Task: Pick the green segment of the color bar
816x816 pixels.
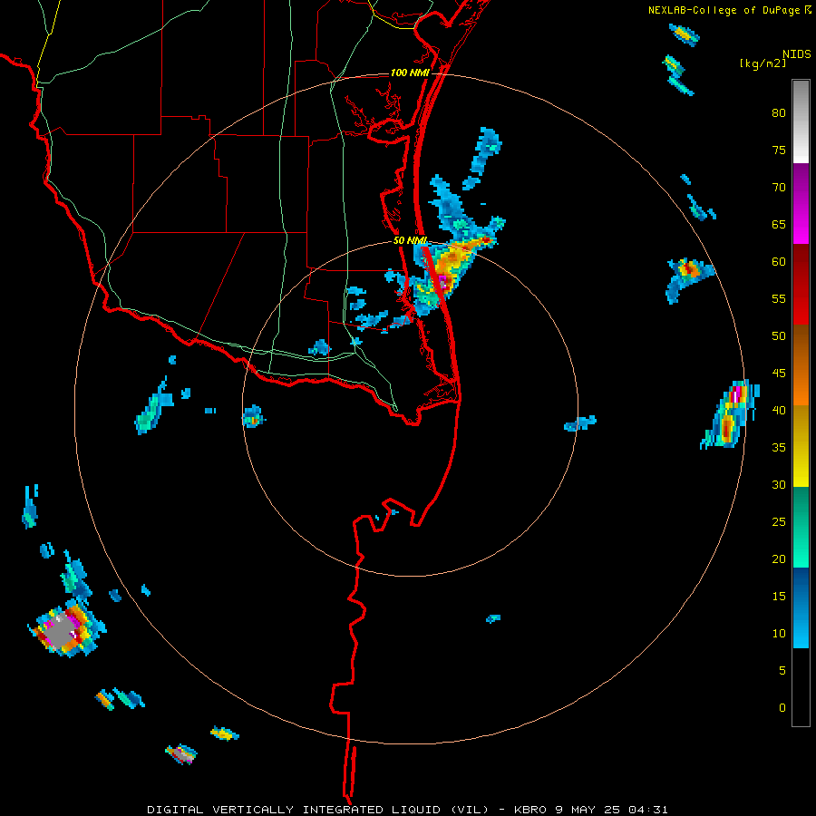Action: pyautogui.click(x=801, y=527)
